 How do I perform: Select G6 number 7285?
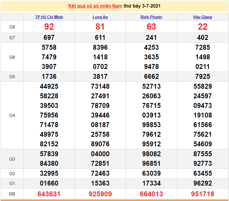pos(203,47)
